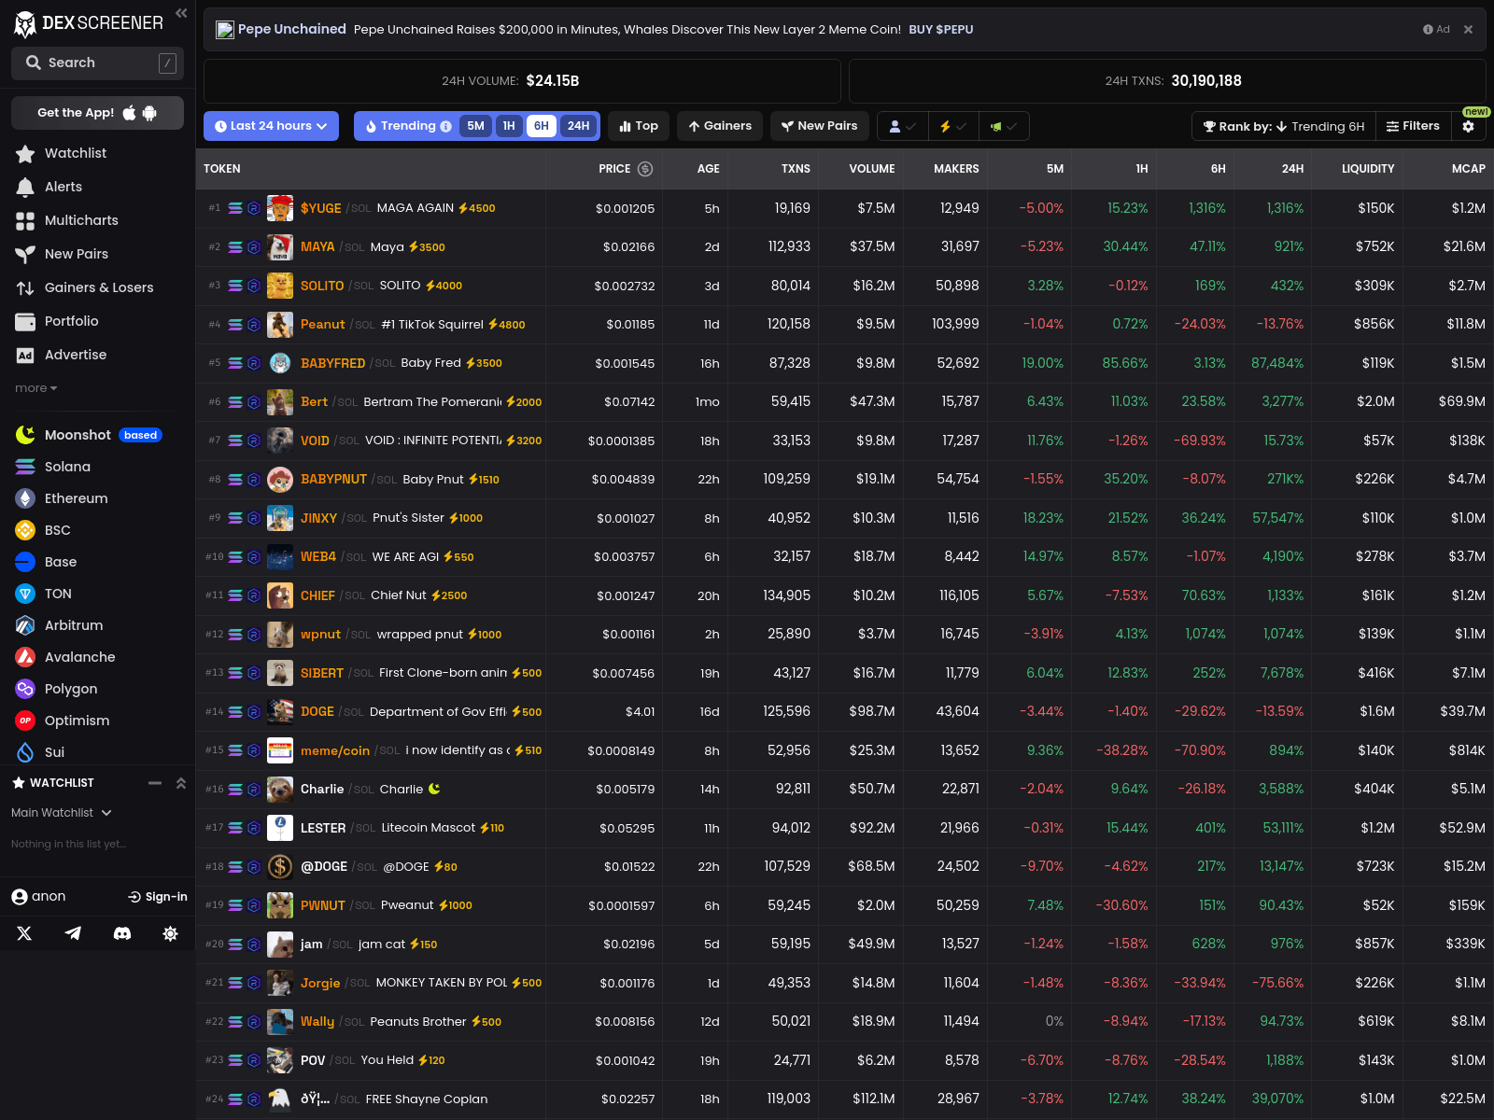Open the Last 24 hours dropdown
Image resolution: width=1494 pixels, height=1120 pixels.
coord(271,126)
